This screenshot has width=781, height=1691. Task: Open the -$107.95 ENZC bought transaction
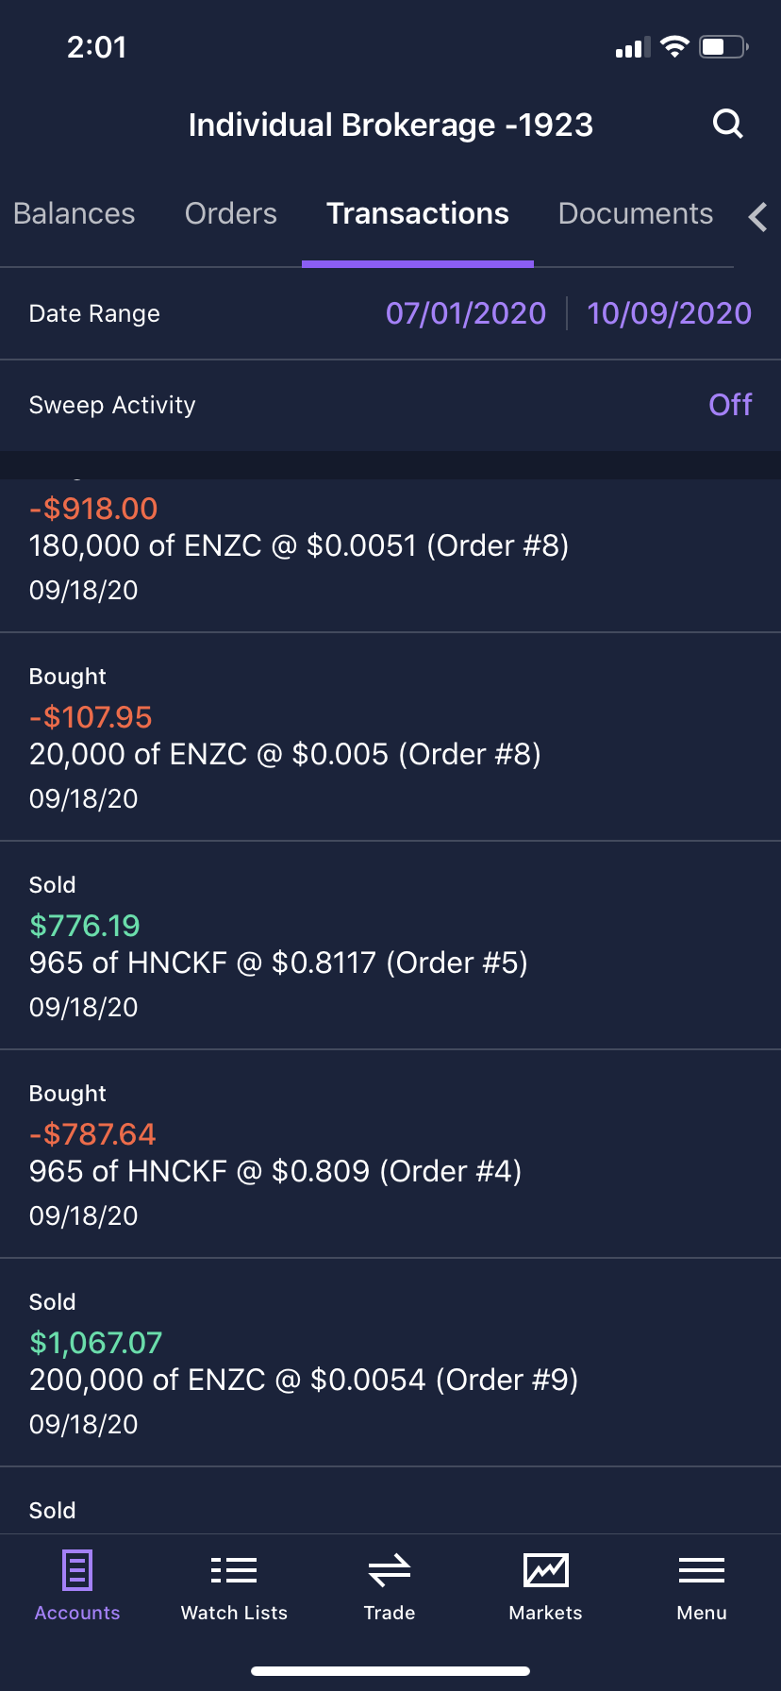click(390, 737)
